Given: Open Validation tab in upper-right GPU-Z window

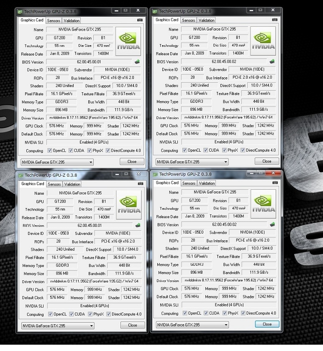Looking at the screenshot, I should tap(206, 20).
